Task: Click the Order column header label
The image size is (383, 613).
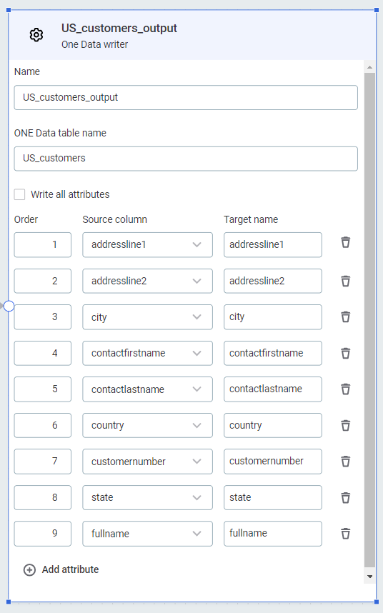Action: [x=26, y=219]
